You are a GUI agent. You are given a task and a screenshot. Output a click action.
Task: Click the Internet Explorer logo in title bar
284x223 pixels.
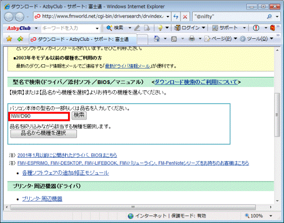coord(7,7)
